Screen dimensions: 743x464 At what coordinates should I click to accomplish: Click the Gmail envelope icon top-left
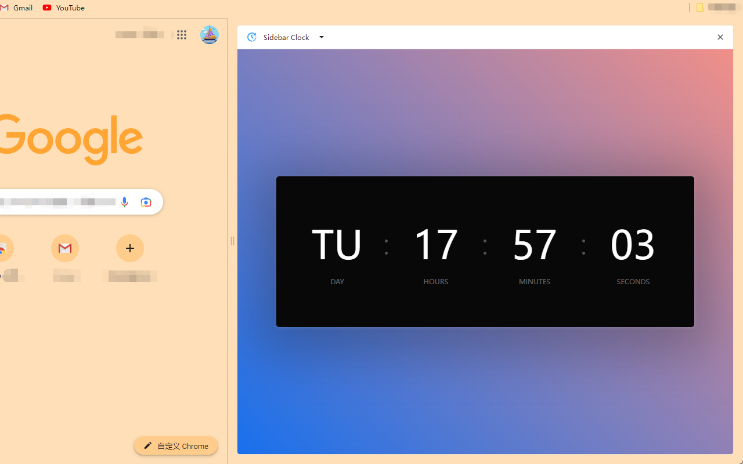coord(5,7)
